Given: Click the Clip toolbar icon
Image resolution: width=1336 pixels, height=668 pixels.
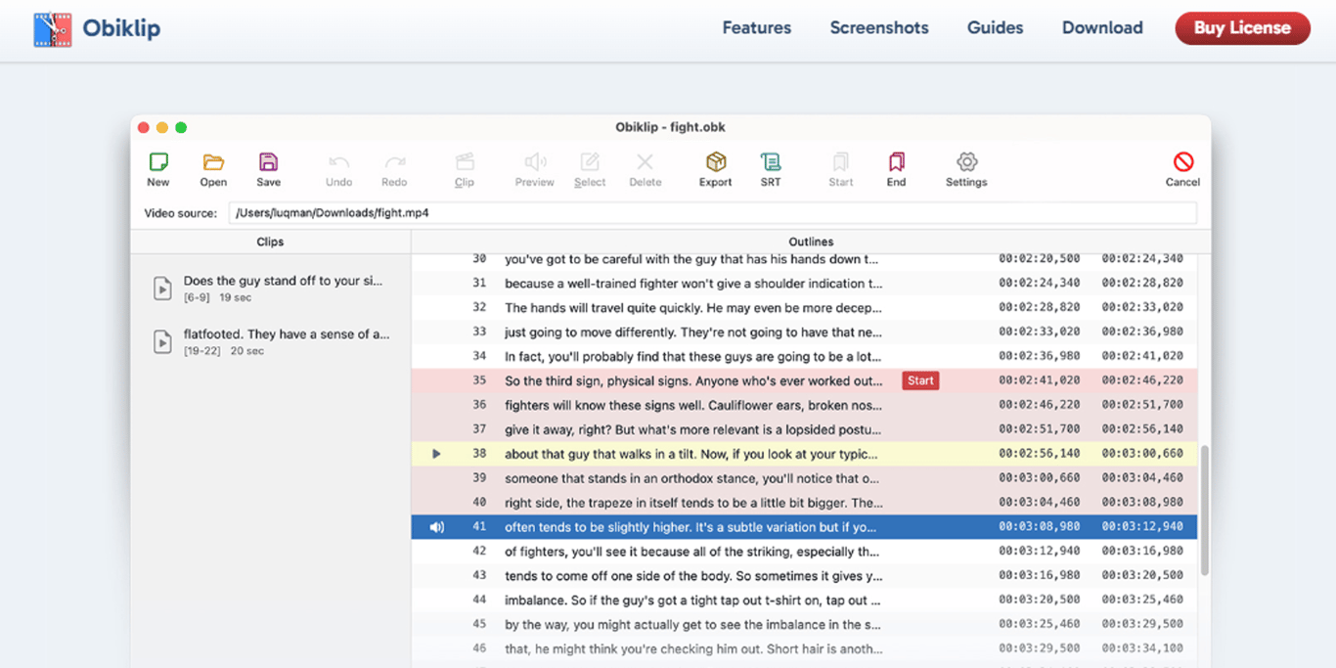Looking at the screenshot, I should [x=465, y=162].
